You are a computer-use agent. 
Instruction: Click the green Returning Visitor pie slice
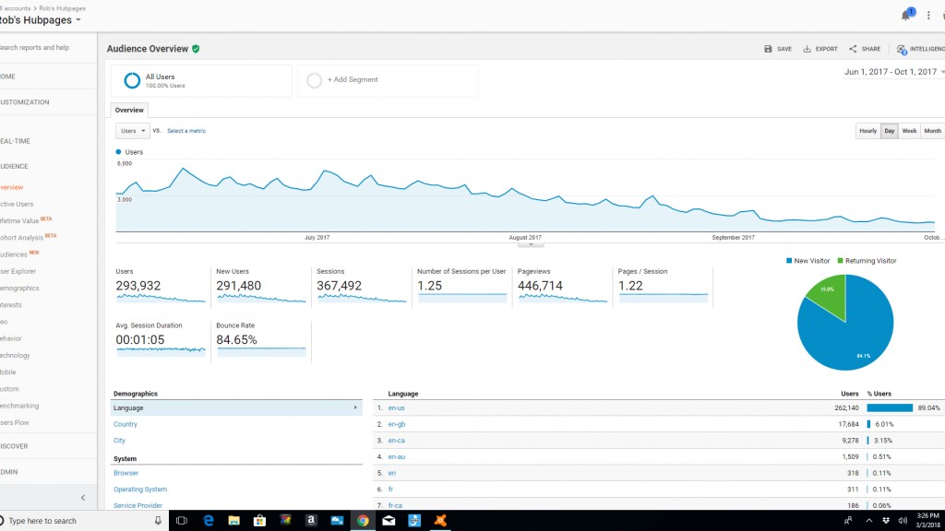click(830, 293)
